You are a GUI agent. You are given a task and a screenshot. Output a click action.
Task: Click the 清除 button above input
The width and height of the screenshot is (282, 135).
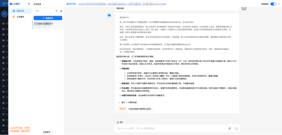tap(120, 122)
